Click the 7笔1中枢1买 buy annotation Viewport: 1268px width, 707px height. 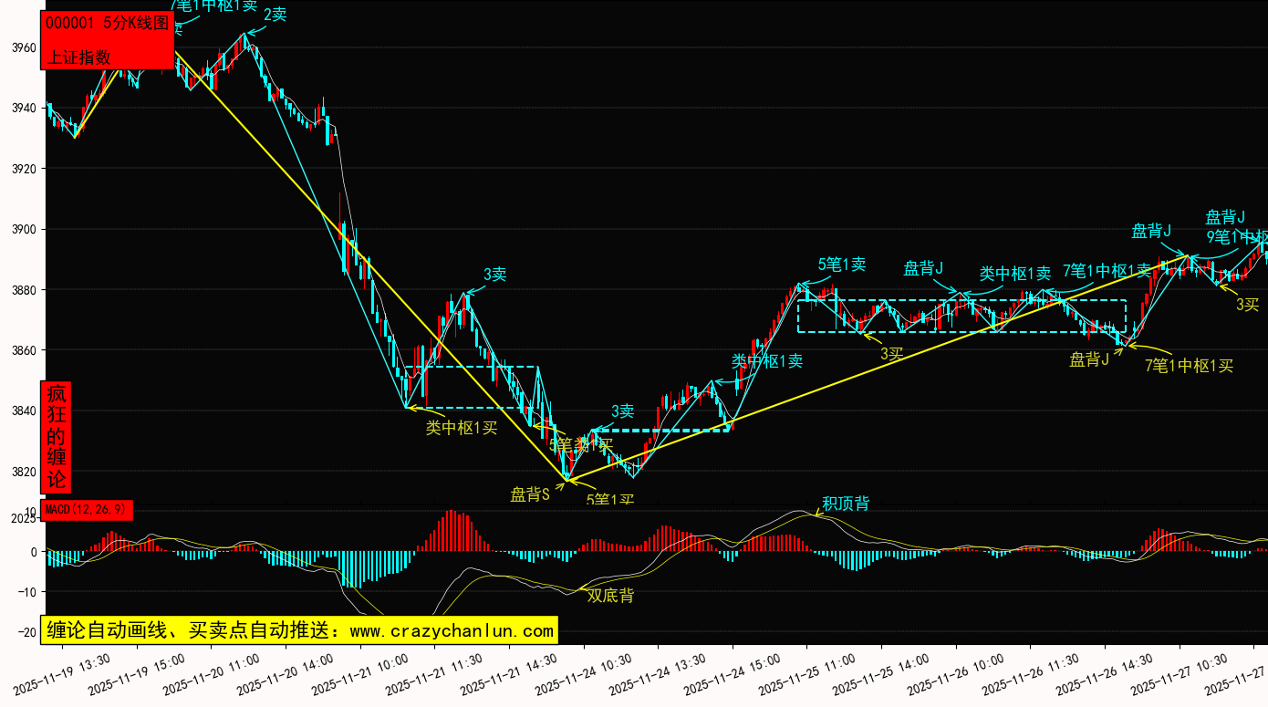(x=1189, y=366)
